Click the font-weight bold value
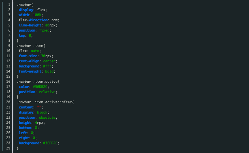This screenshot has width=249, height=153. [49, 71]
